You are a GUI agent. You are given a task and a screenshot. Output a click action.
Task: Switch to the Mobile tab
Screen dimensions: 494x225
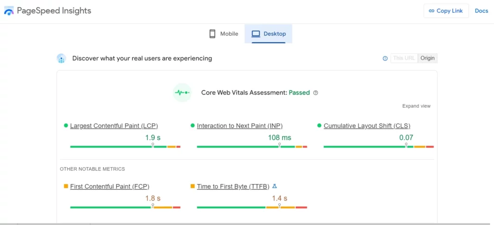[224, 34]
